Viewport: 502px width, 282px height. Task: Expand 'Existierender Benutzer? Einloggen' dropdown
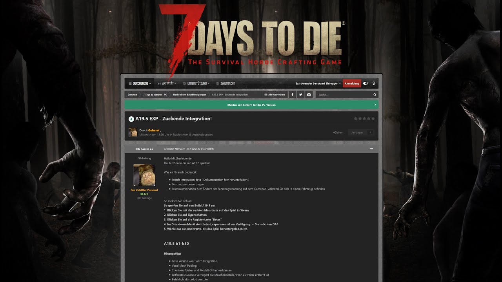click(318, 83)
